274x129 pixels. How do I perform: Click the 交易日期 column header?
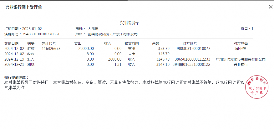(11, 43)
